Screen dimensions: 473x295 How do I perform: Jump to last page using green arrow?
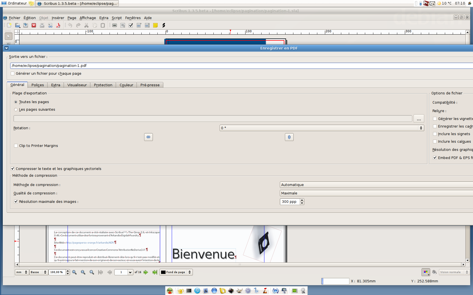tap(155, 272)
